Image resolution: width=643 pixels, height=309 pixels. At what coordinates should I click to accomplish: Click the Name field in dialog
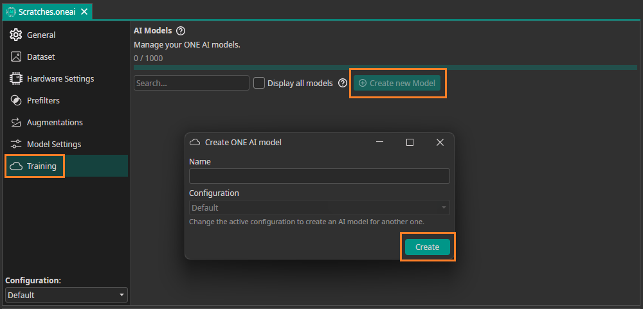click(320, 176)
